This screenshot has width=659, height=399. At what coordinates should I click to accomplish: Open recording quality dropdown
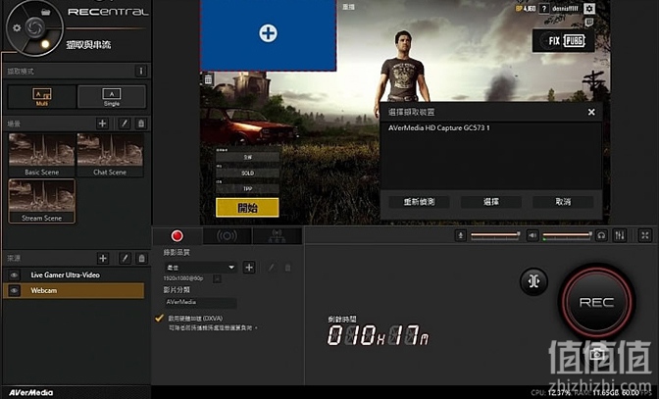[x=200, y=268]
